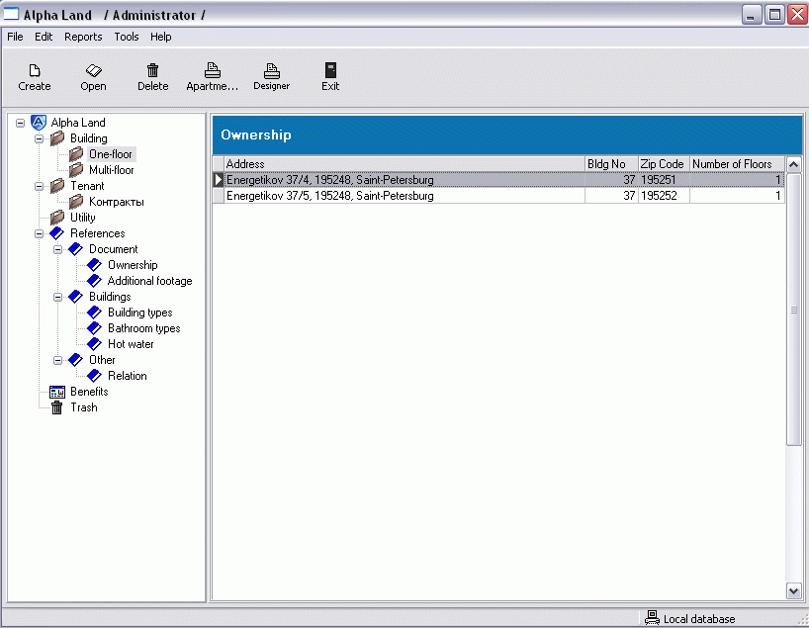This screenshot has width=809, height=628.
Task: Click the down arrow of the vertical scrollbar
Action: pos(794,590)
